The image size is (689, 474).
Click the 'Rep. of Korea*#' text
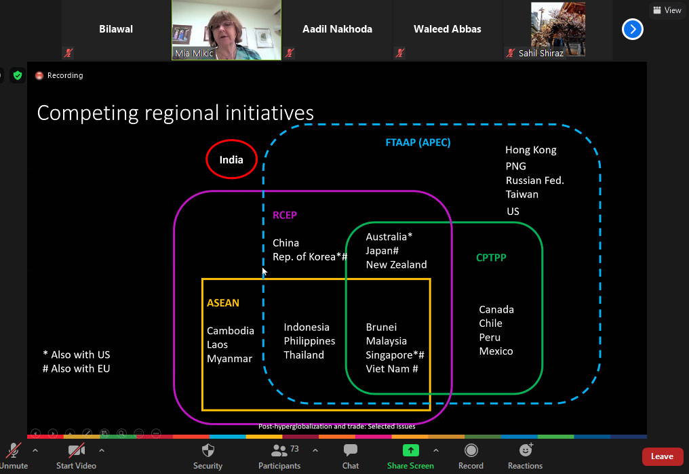click(310, 256)
